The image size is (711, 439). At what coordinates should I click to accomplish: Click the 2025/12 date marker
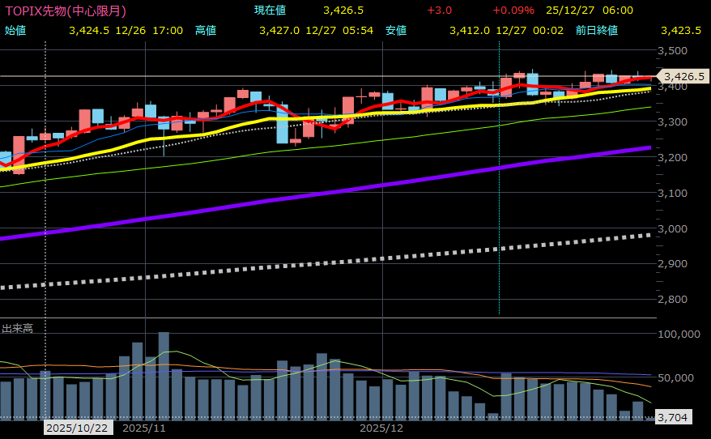(x=381, y=427)
